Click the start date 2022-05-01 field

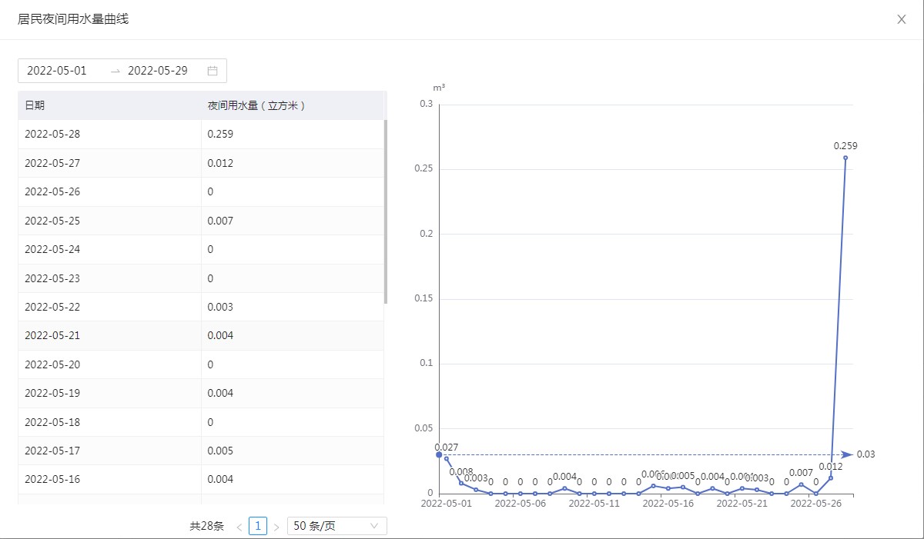pyautogui.click(x=58, y=71)
